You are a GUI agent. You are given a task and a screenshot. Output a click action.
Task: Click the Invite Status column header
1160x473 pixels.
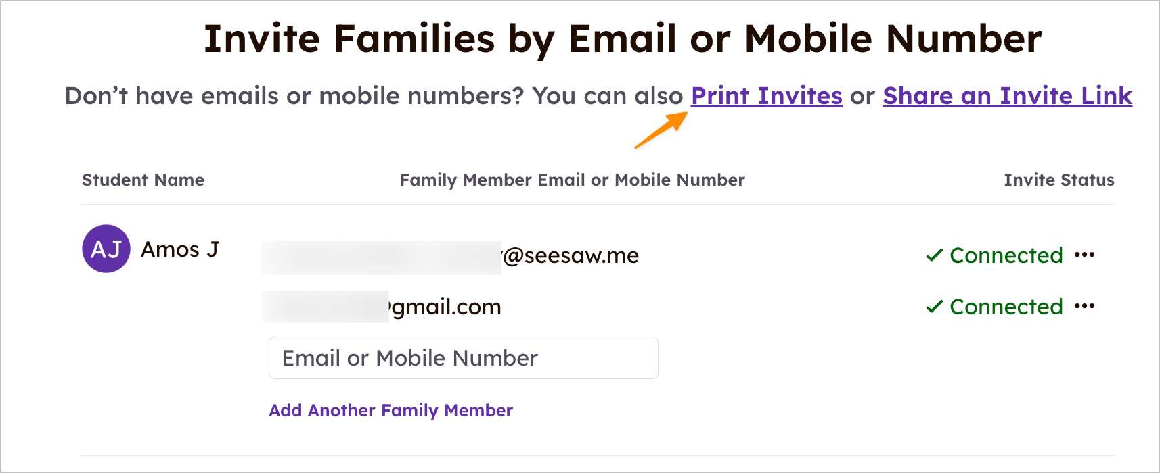[x=1058, y=180]
